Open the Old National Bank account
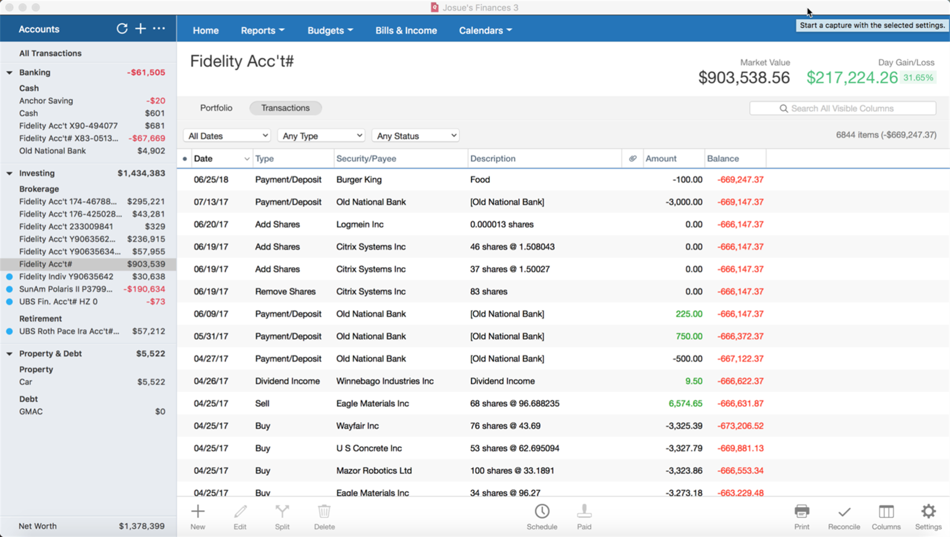 pyautogui.click(x=53, y=151)
